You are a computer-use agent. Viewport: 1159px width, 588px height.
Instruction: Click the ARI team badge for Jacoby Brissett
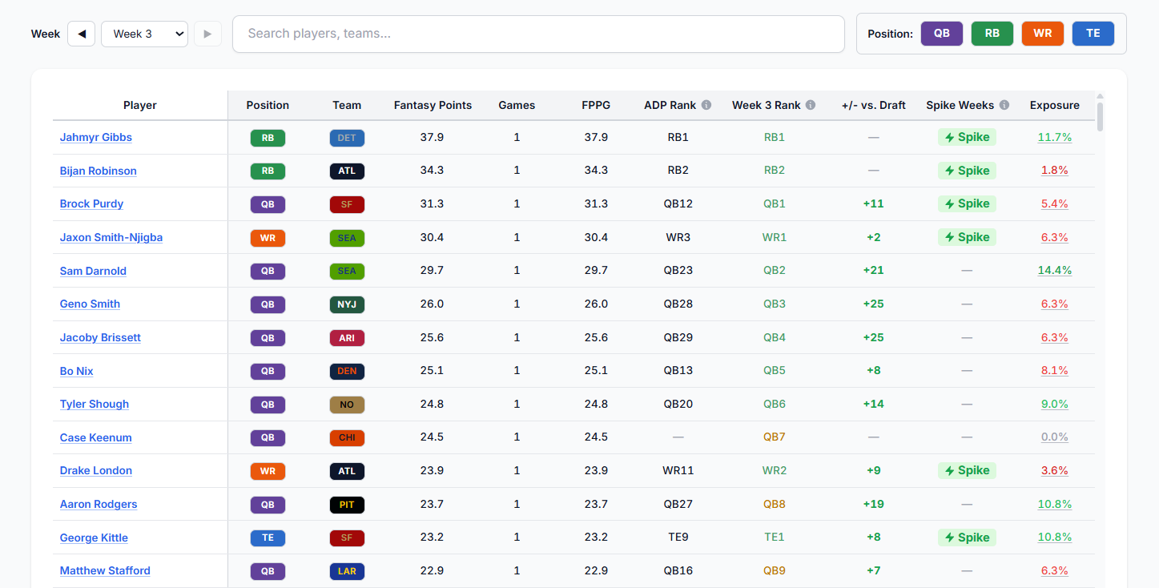(347, 338)
